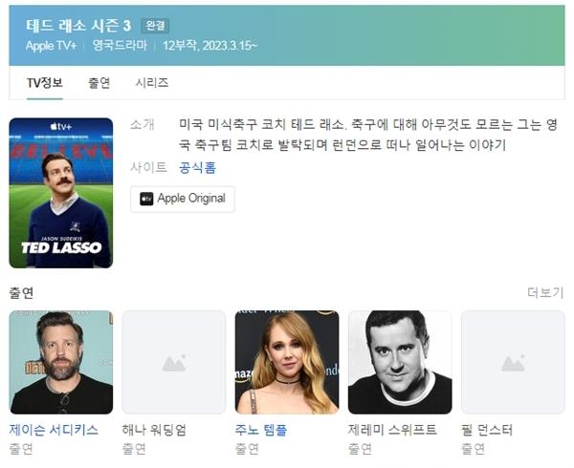The width and height of the screenshot is (574, 468).
Task: Click the 제이슨 서디키스 name link
Action: [54, 430]
